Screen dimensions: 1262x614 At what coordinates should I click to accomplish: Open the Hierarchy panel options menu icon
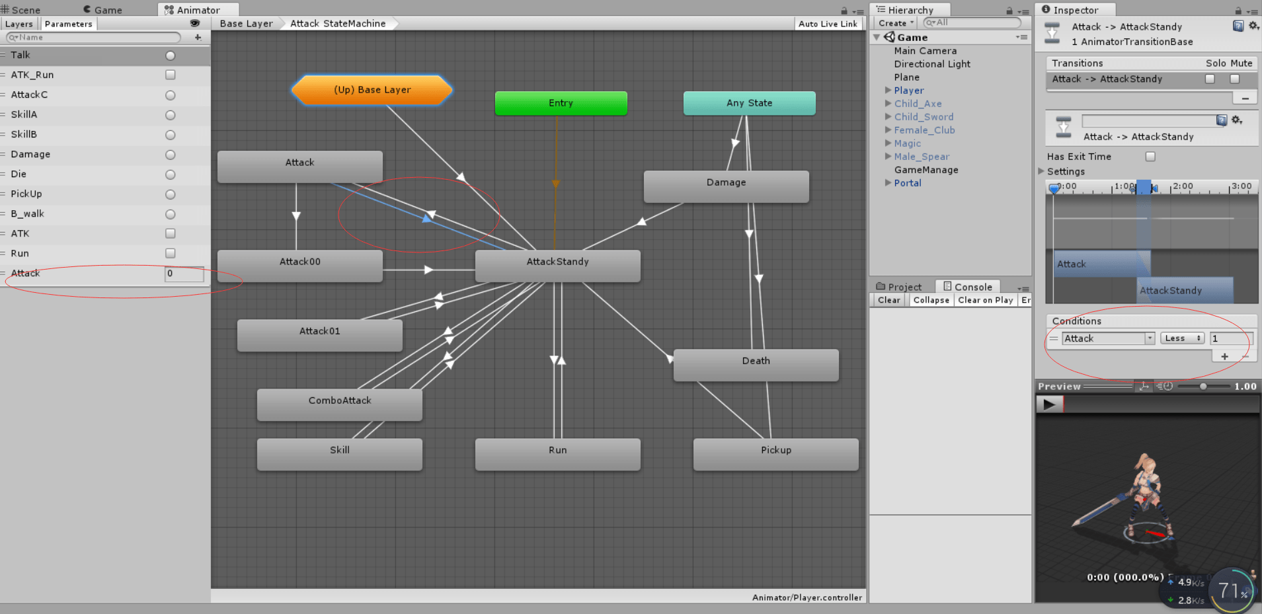(x=1023, y=11)
